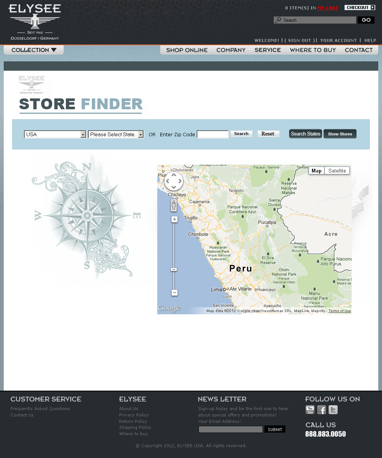382x458 pixels.
Task: Go to the Service menu
Action: [268, 50]
